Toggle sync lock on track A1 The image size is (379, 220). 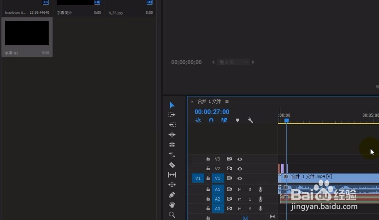coord(229,189)
